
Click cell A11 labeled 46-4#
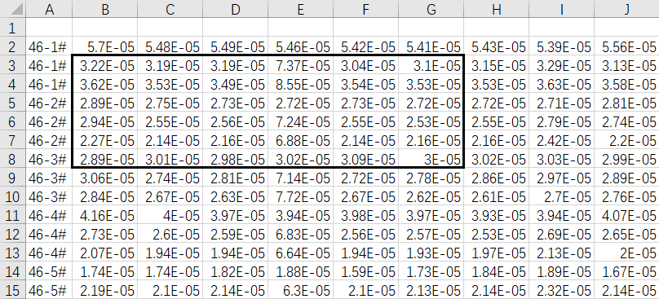point(49,215)
